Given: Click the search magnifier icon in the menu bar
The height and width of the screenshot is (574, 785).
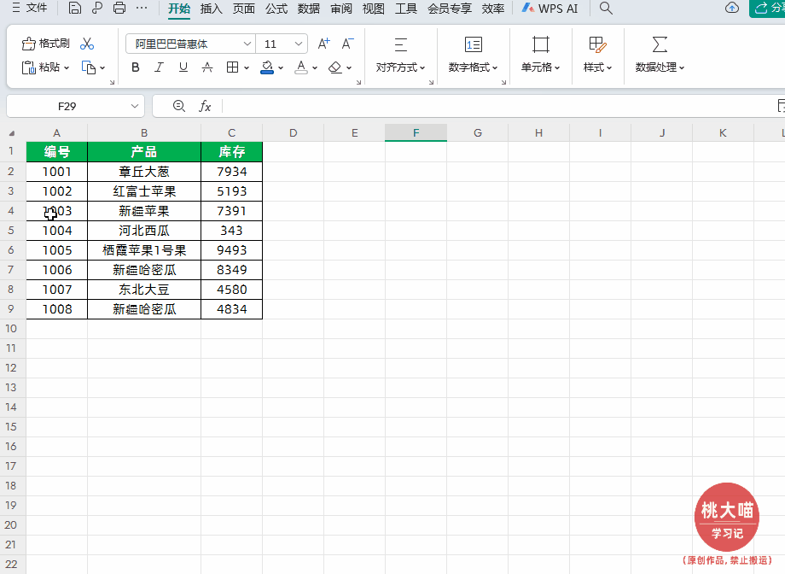Looking at the screenshot, I should click(606, 8).
